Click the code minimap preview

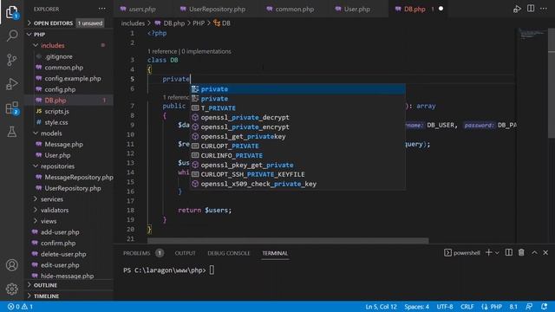[532, 35]
